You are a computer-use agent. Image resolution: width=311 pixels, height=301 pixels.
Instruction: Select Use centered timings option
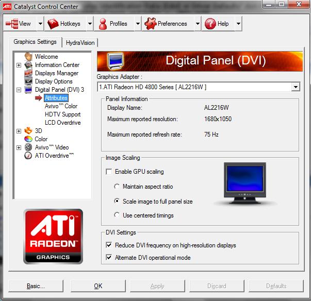tap(117, 215)
